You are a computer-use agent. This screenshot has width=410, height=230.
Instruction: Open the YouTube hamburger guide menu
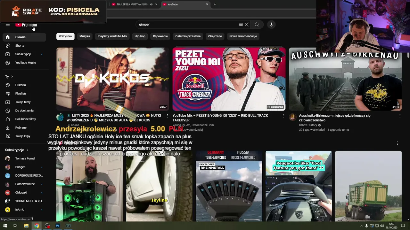(x=8, y=25)
